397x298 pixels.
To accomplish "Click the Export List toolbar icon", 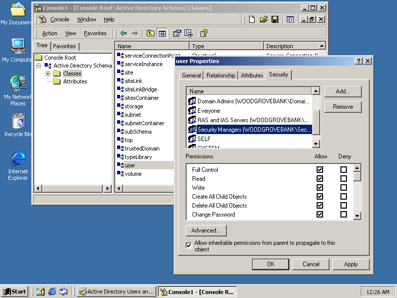I will [189, 33].
